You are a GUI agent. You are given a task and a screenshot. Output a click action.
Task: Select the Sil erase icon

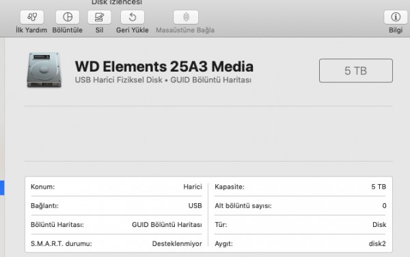(x=99, y=17)
